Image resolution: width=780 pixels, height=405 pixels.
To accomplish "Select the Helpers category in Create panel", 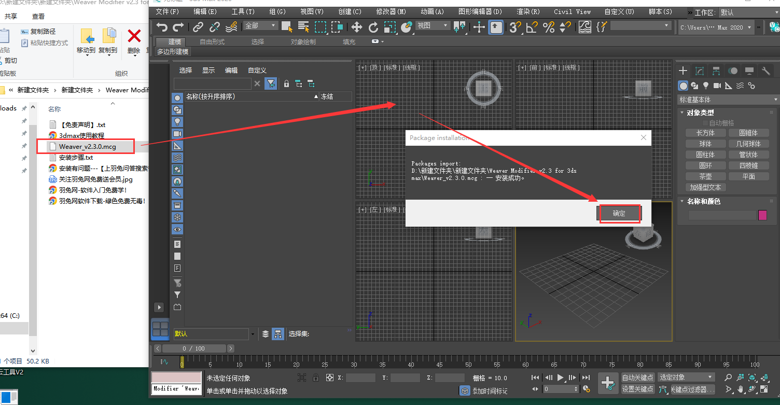I will point(728,86).
